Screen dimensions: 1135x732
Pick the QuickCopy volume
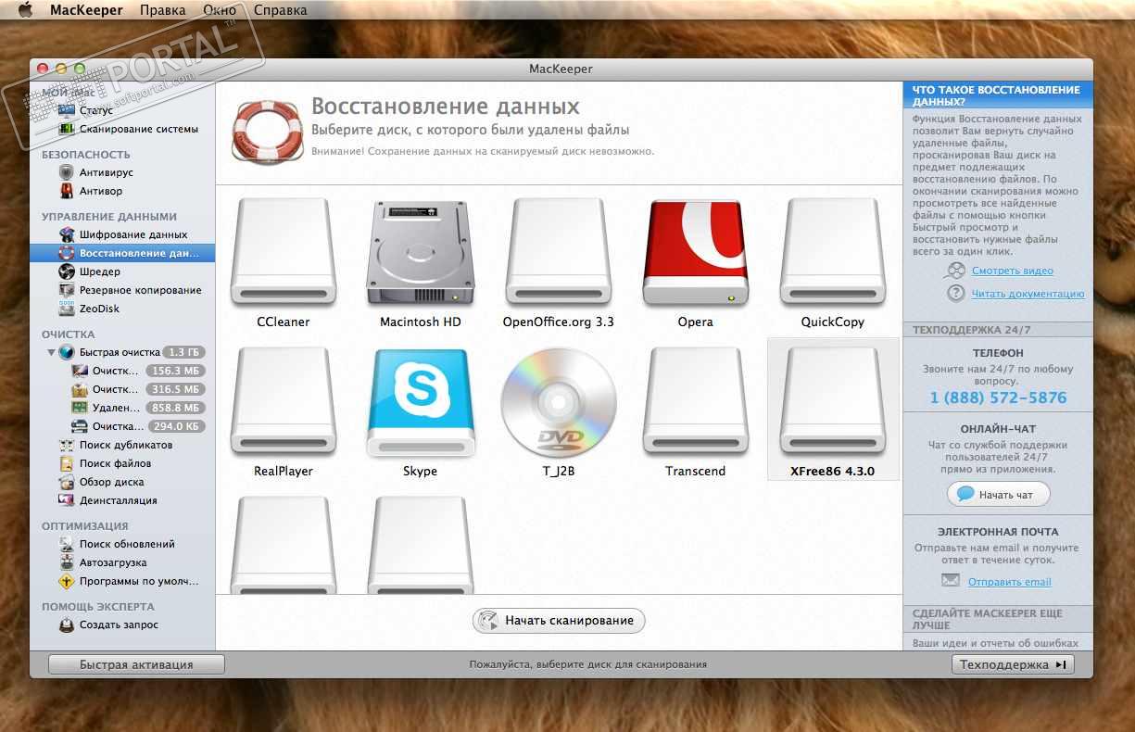coord(832,252)
